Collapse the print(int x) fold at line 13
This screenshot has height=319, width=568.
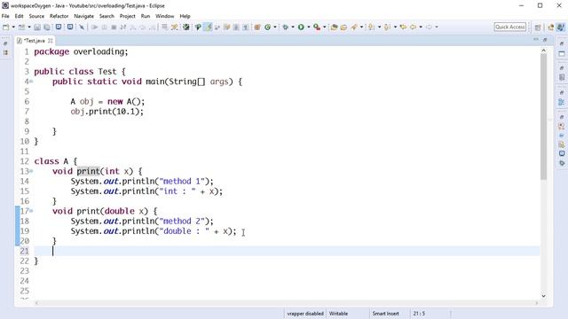32,171
